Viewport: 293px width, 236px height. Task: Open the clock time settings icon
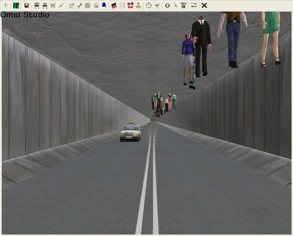(x=149, y=5)
